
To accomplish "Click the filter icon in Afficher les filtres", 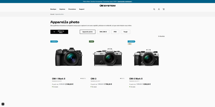I will tap(54, 32).
